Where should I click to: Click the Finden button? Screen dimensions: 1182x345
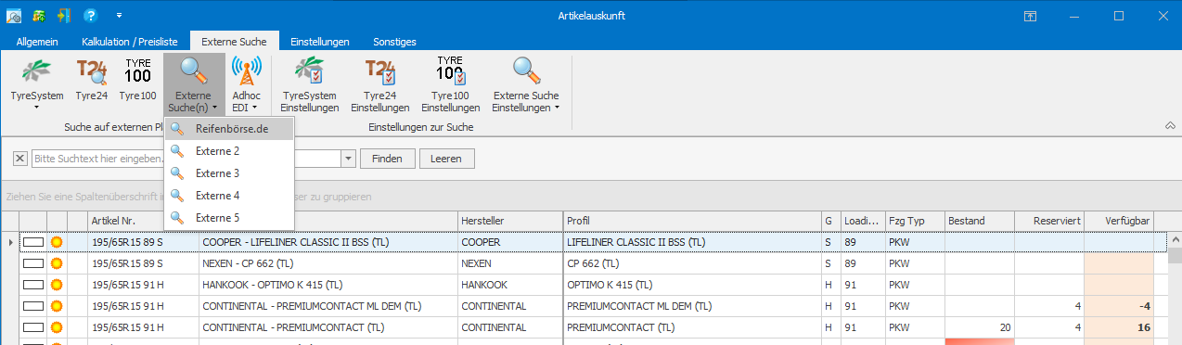pos(387,159)
